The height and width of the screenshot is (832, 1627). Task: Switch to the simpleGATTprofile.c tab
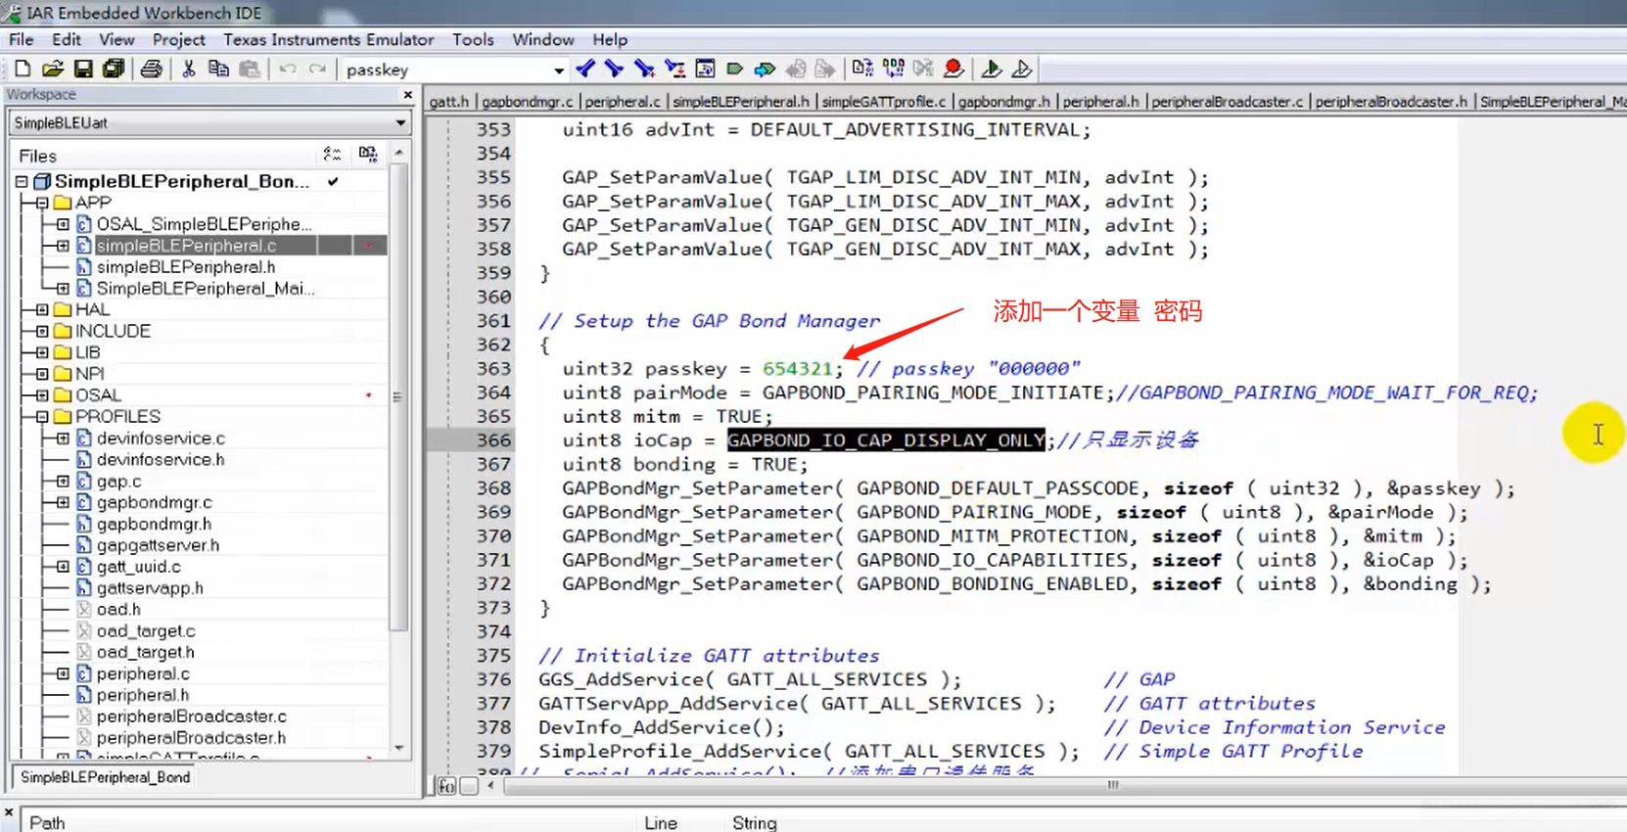point(883,102)
